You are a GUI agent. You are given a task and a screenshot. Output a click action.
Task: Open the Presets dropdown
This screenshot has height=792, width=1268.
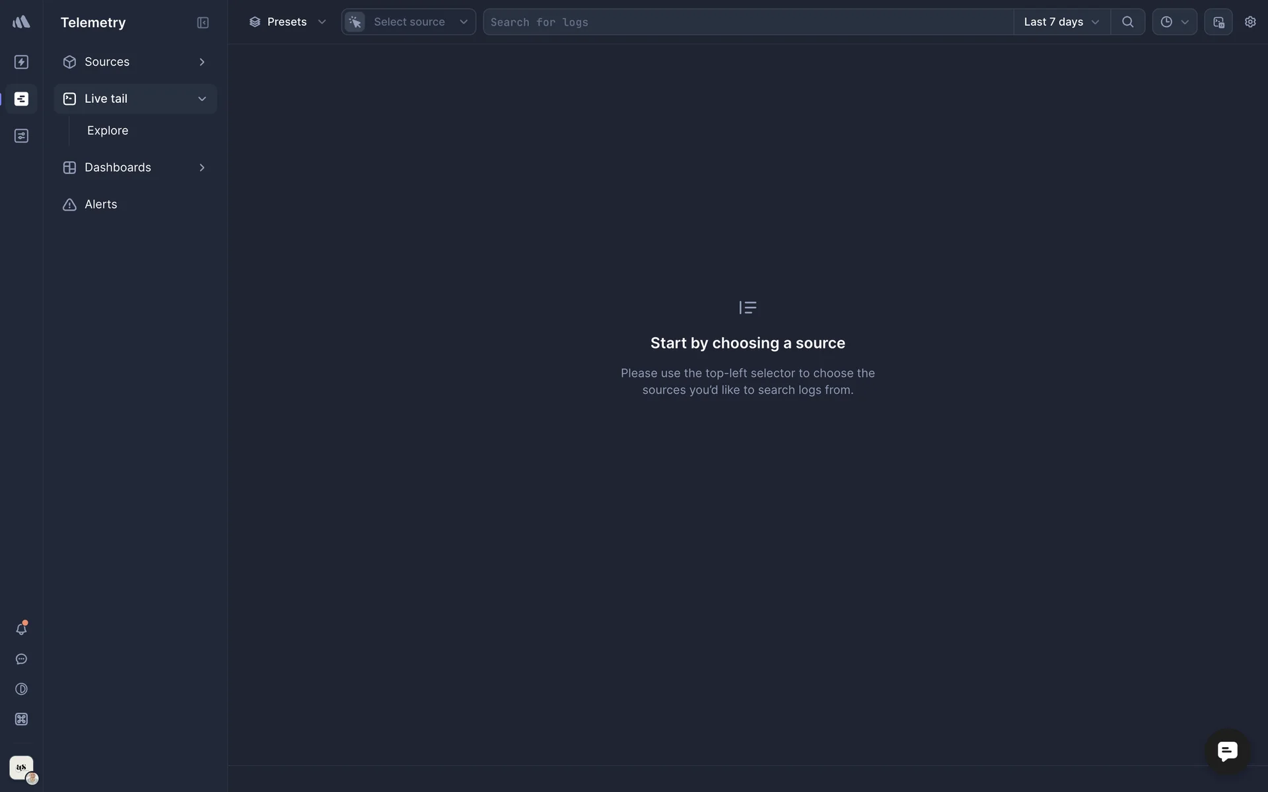287,22
